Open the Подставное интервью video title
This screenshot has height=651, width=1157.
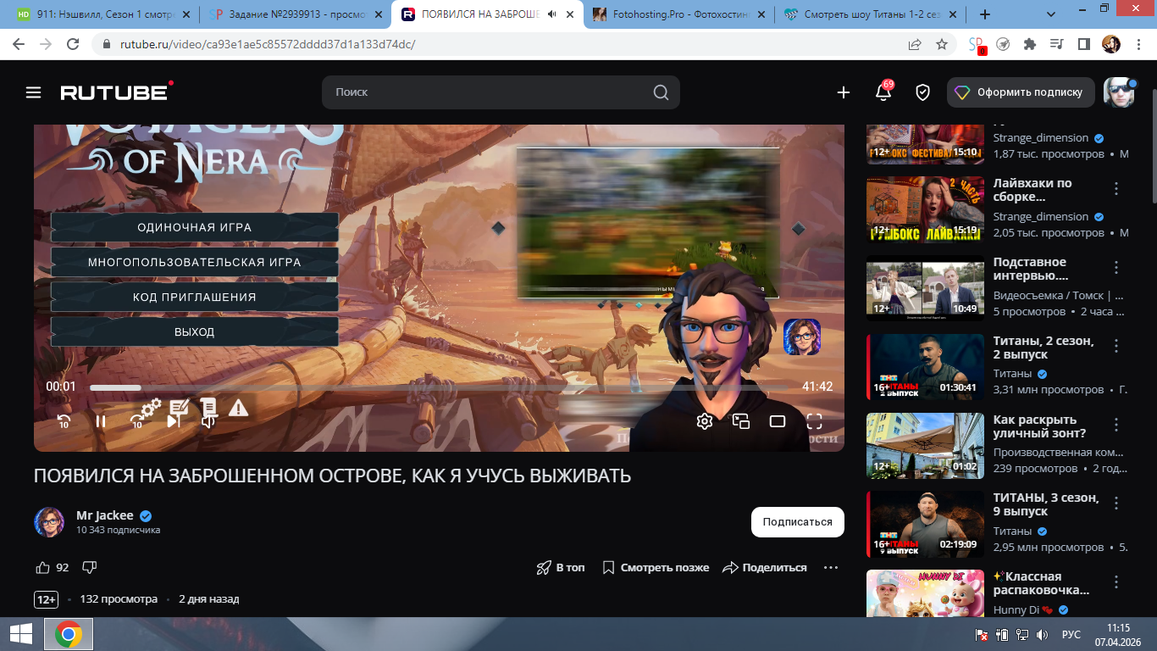pyautogui.click(x=1030, y=269)
